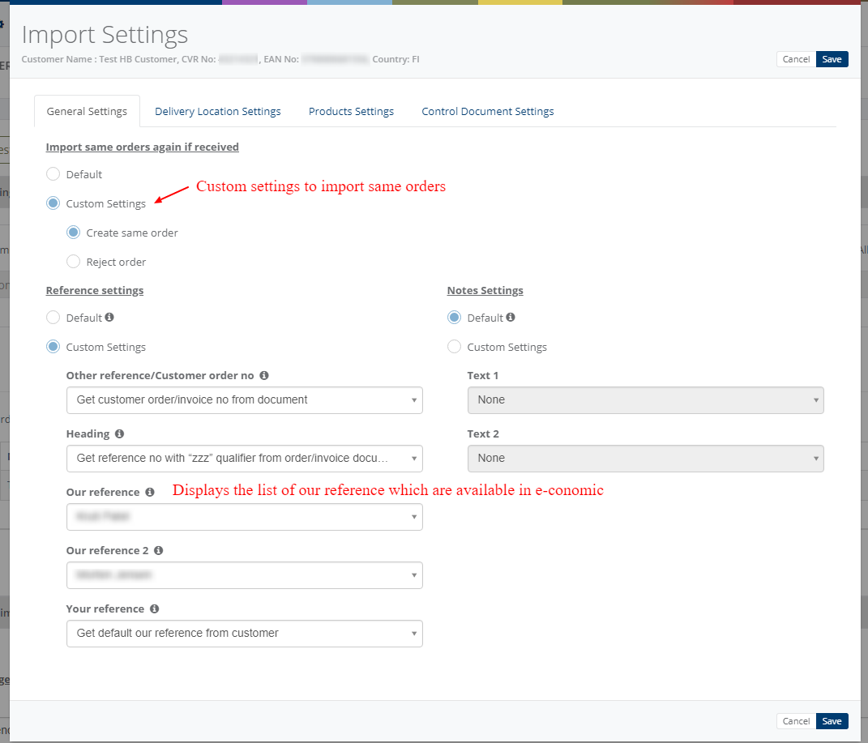
Task: Click the 'Country: FI' text
Action: [396, 59]
